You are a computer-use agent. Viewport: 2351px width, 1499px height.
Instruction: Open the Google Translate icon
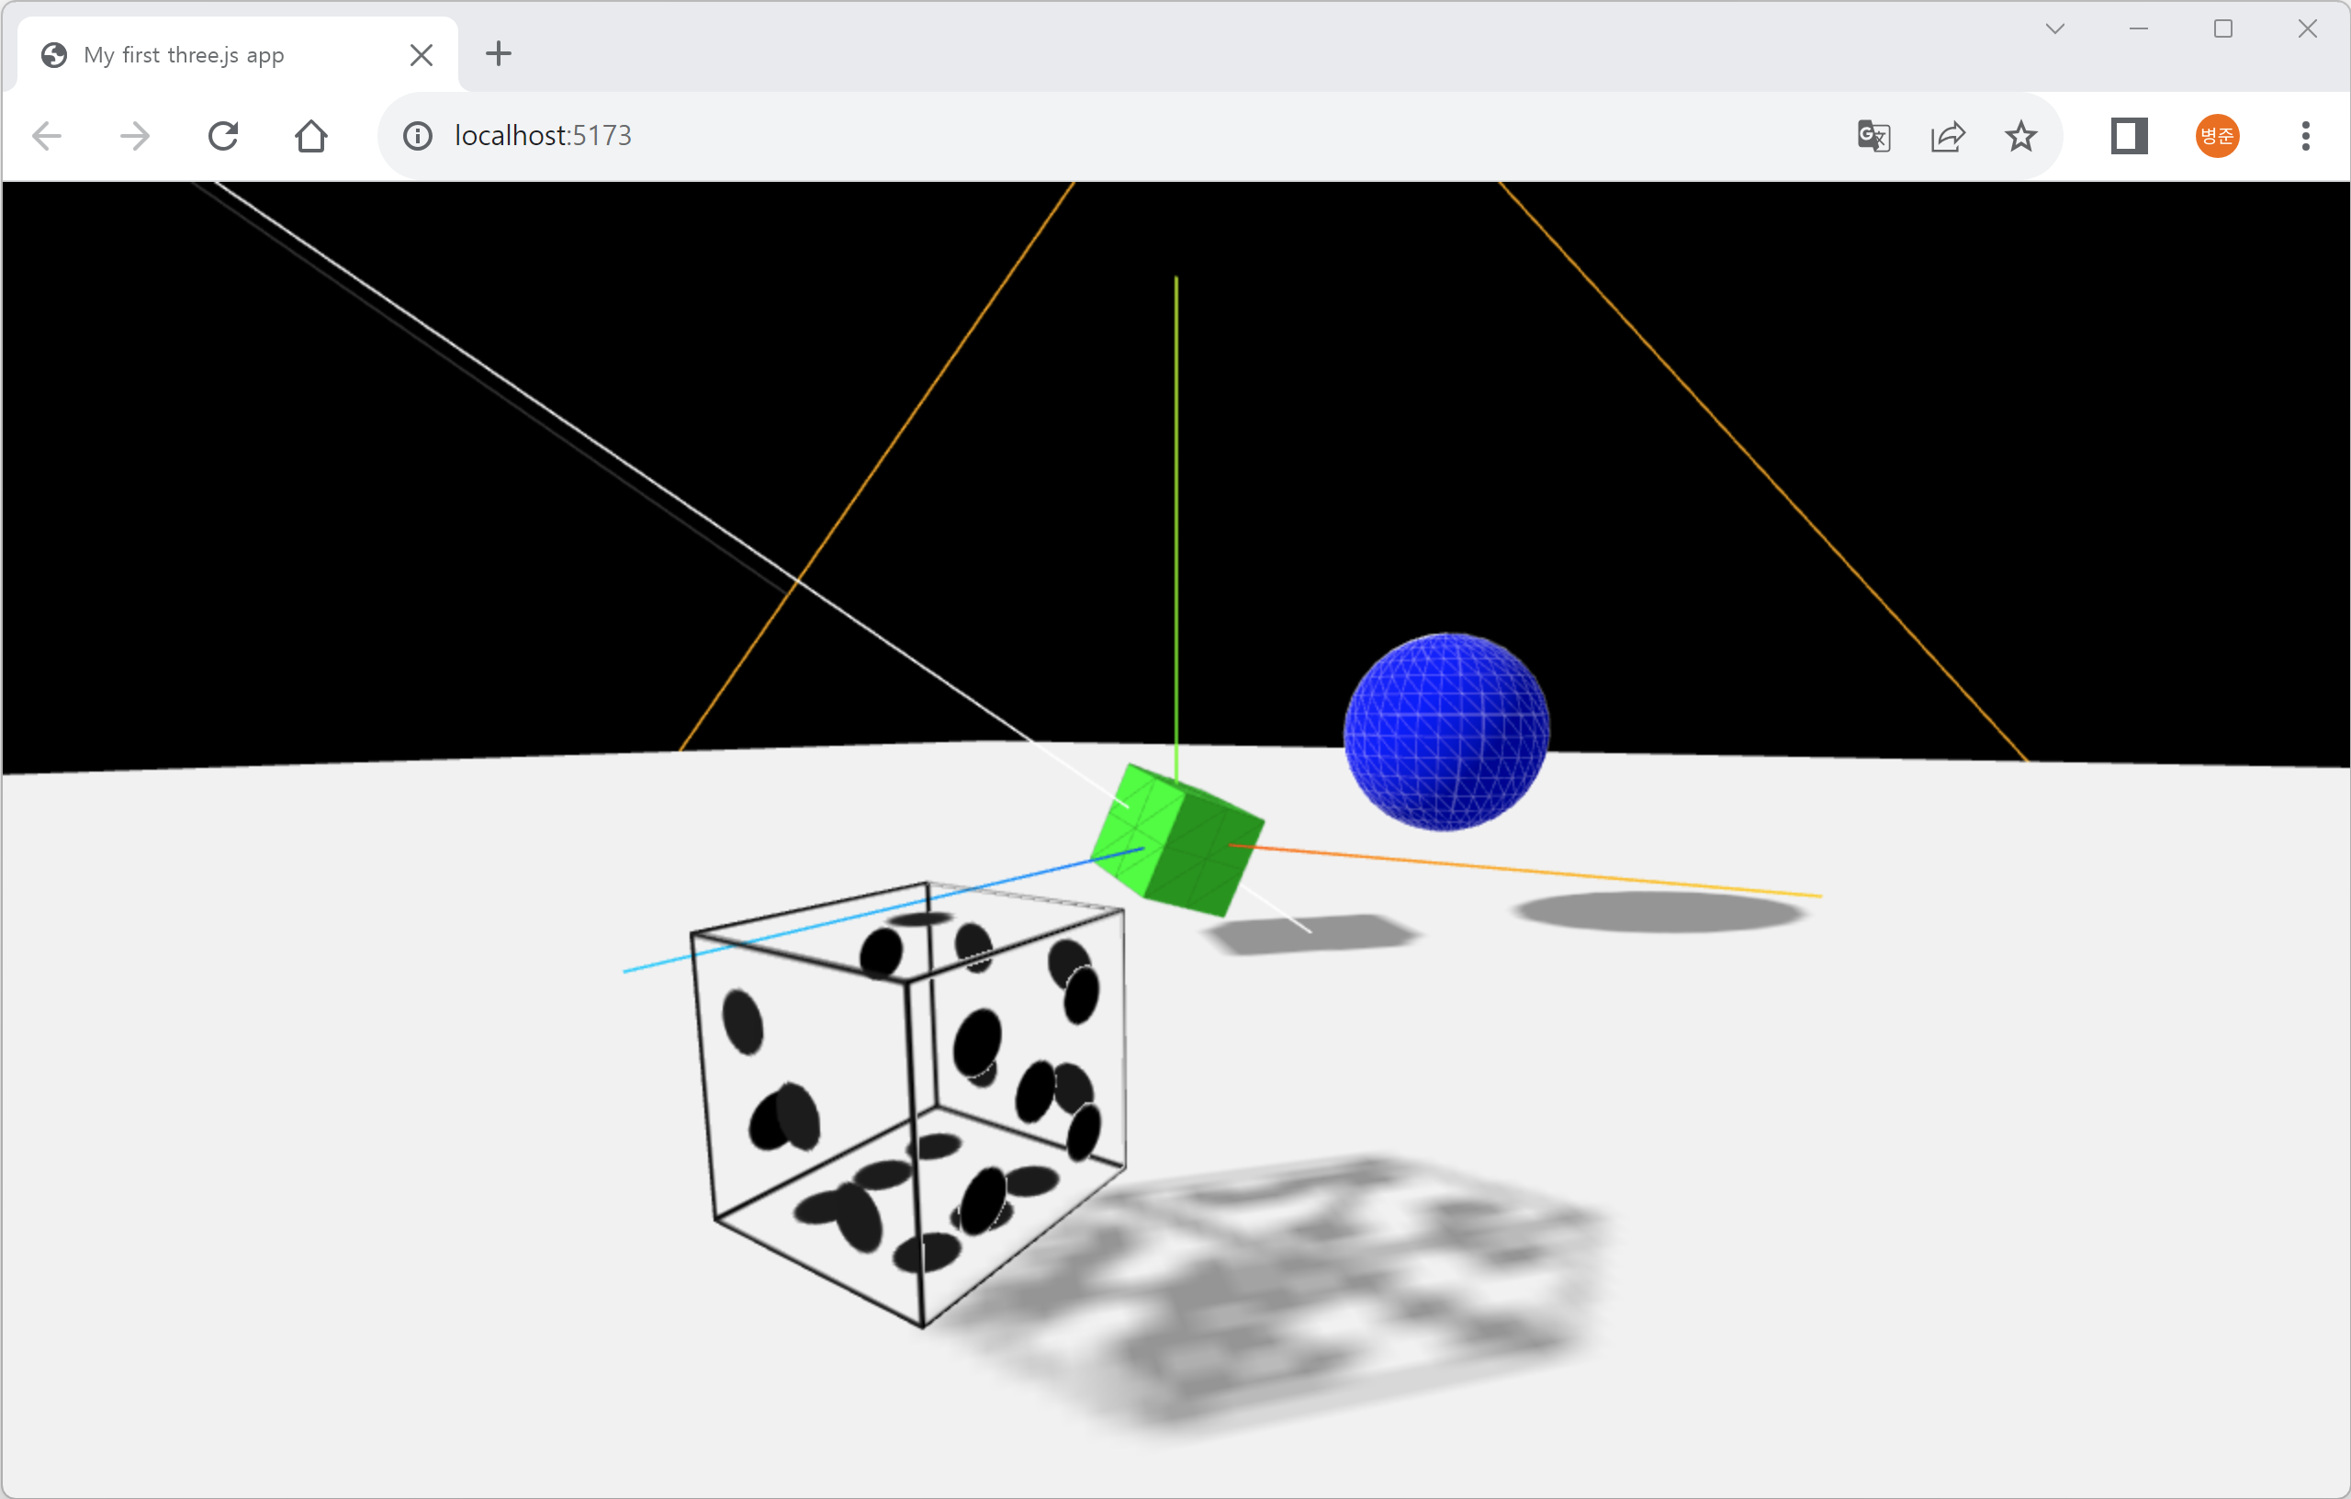1873,136
